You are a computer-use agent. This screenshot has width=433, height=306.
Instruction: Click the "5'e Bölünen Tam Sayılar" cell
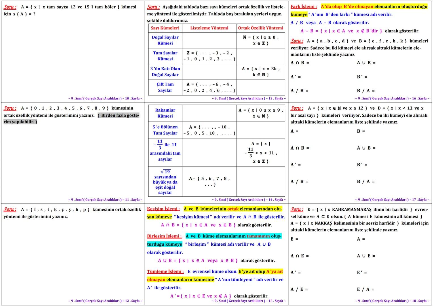(165, 130)
